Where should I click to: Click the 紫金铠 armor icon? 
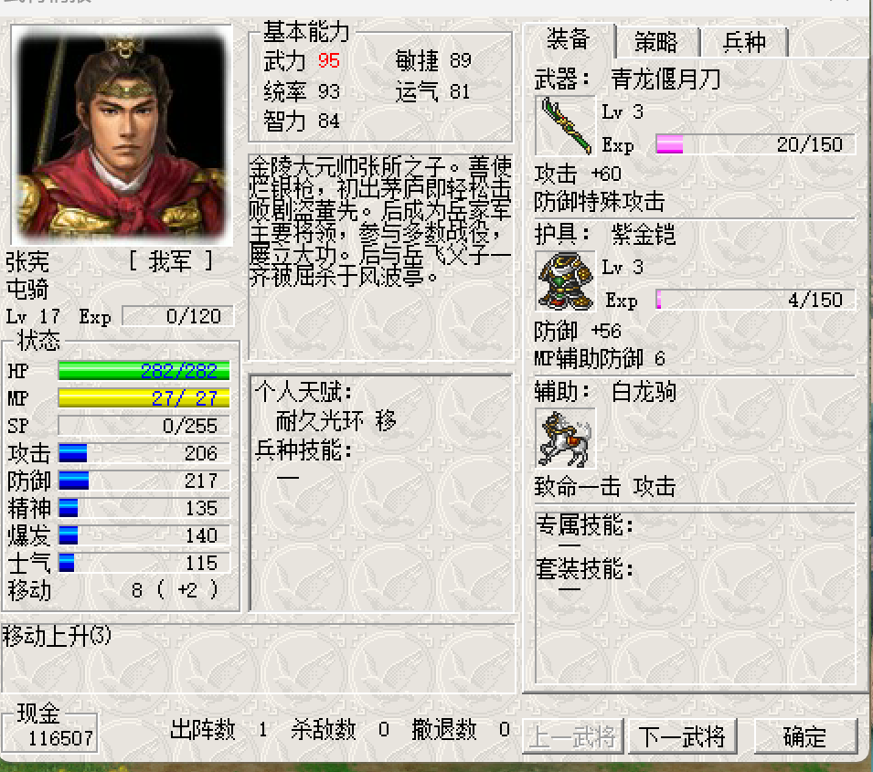pos(565,281)
